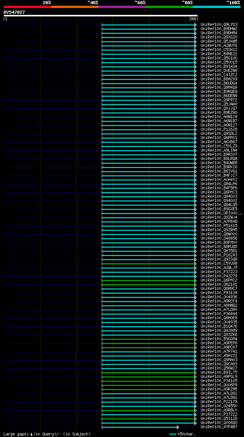Click label UniRef100_D0EZN9
Viewport: 244px width, 437px height.
(219, 70)
